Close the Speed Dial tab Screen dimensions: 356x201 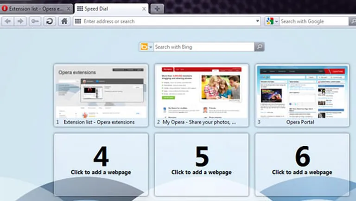pos(144,9)
